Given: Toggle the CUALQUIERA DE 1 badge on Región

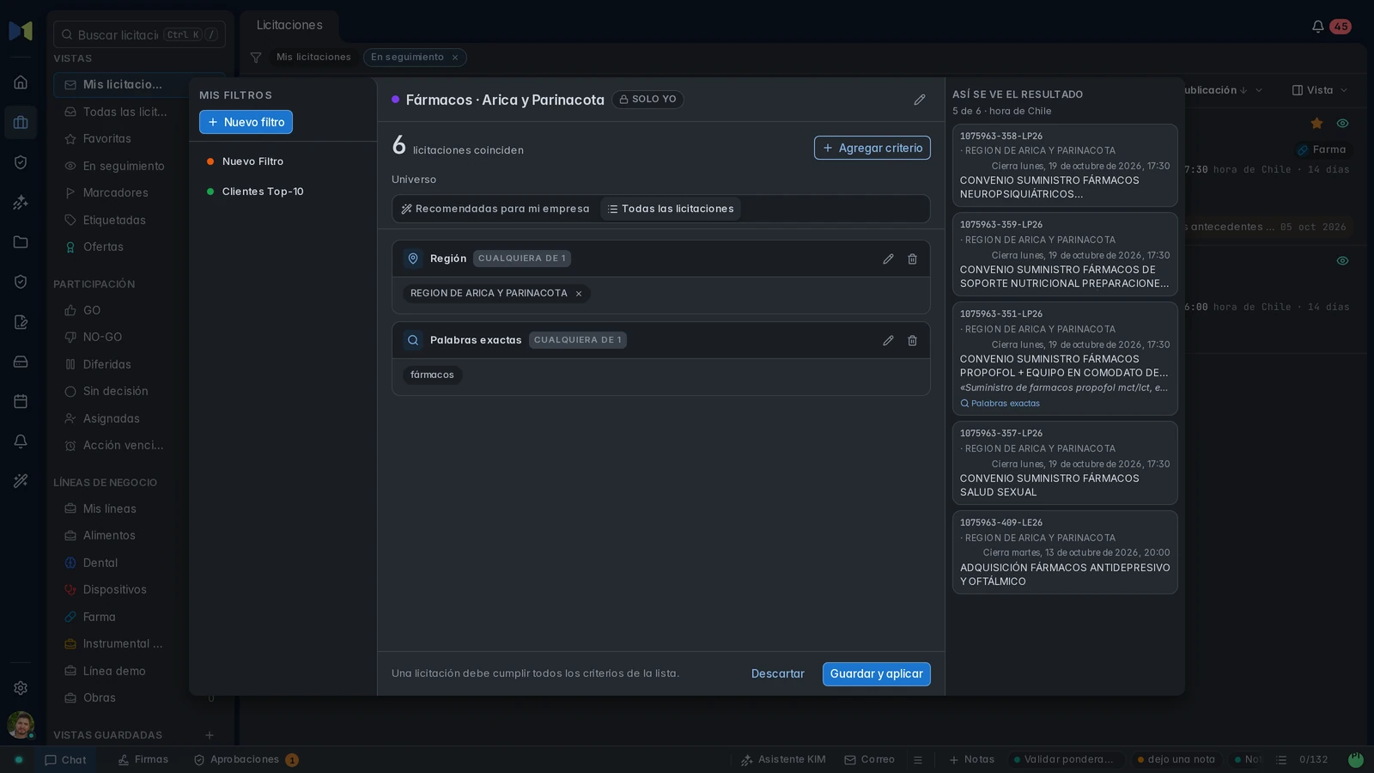Looking at the screenshot, I should click(x=522, y=259).
